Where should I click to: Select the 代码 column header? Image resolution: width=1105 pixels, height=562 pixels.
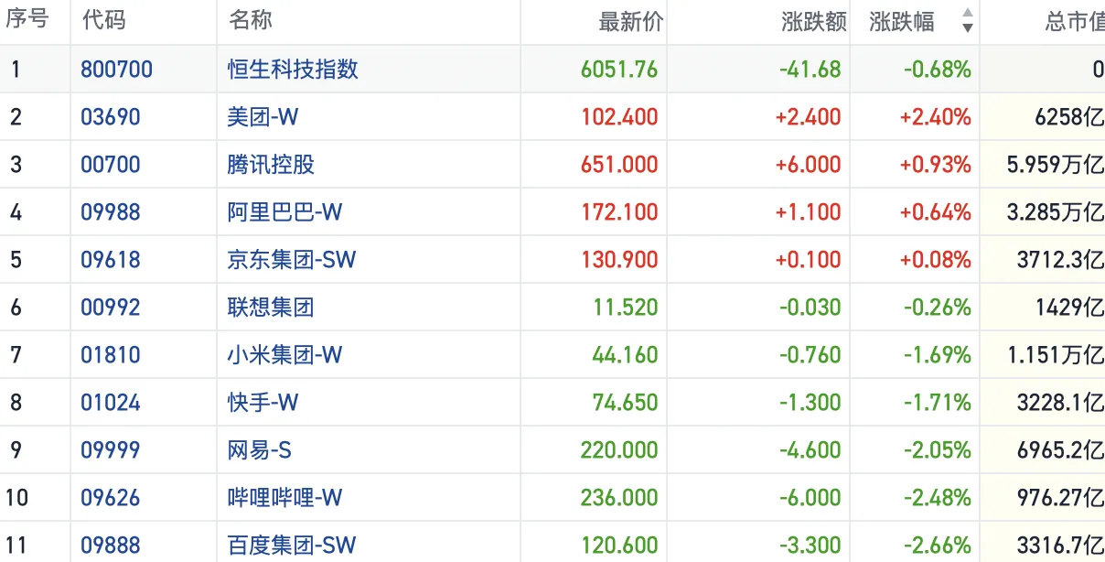click(103, 22)
